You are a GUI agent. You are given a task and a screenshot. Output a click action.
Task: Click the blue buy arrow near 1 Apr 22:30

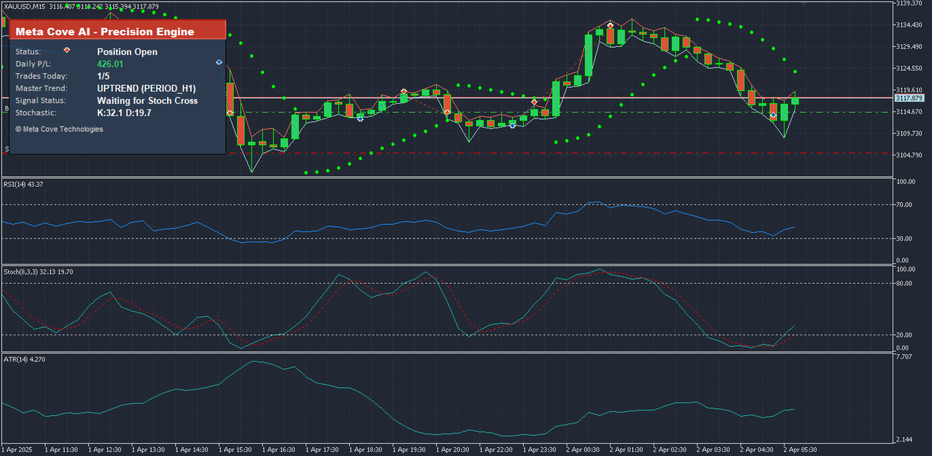(x=513, y=126)
